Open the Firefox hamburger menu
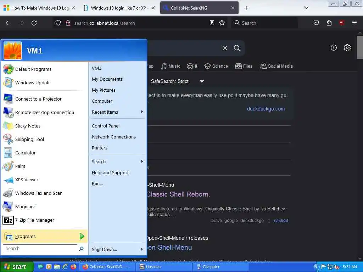Image resolution: width=363 pixels, height=272 pixels. pos(354,23)
